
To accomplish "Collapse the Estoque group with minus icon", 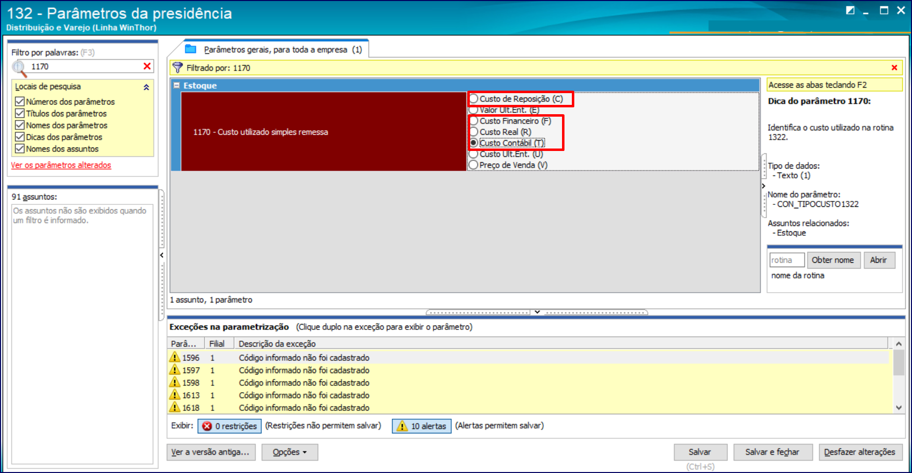I will pyautogui.click(x=176, y=85).
